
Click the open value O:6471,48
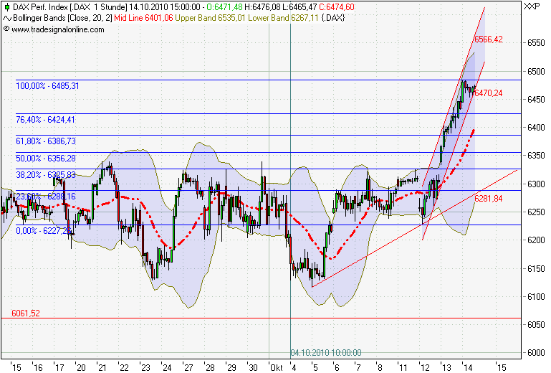224,7
